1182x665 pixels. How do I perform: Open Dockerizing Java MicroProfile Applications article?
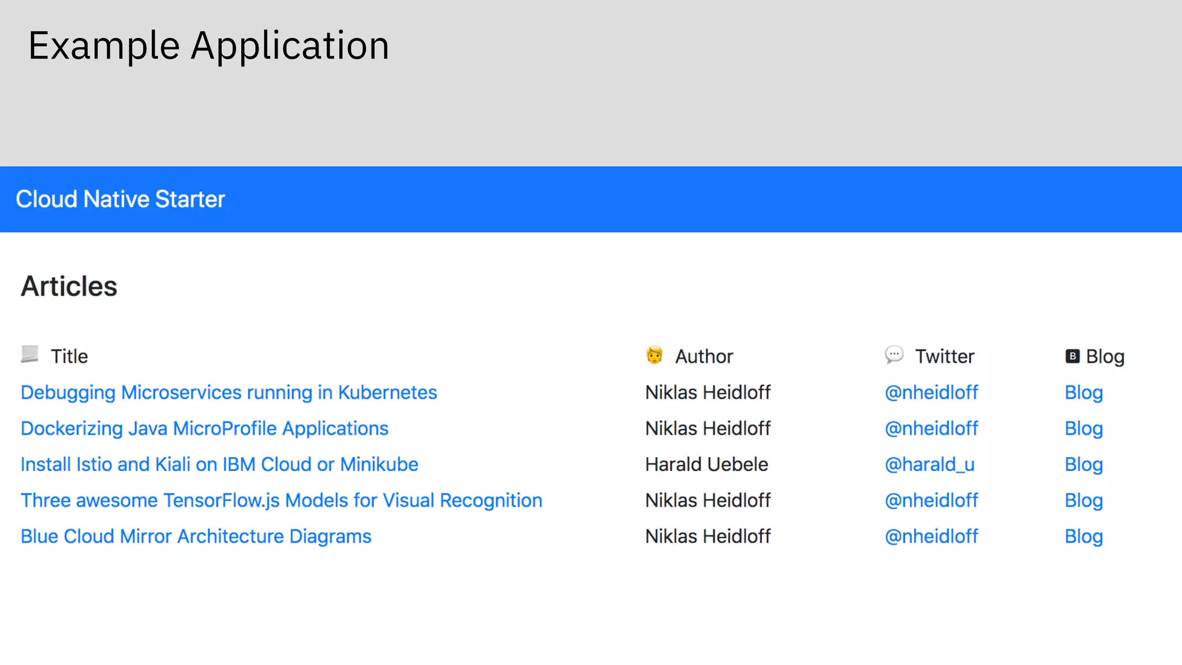pos(205,428)
